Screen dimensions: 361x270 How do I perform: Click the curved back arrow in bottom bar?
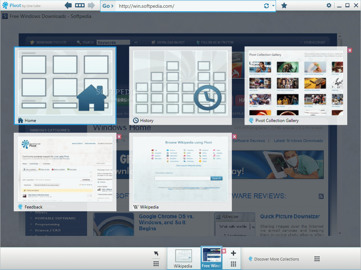(156, 253)
